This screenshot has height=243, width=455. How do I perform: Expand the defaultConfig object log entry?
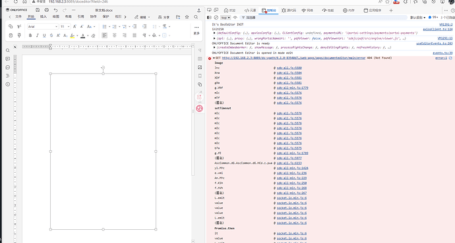[214, 34]
